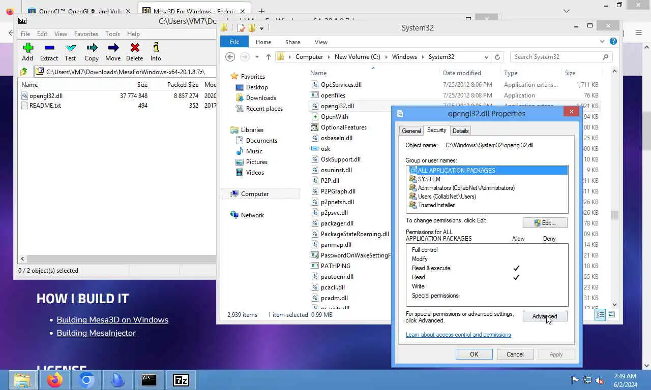This screenshot has width=651, height=390.
Task: Click the 7-Zip Extract icon
Action: [x=49, y=48]
